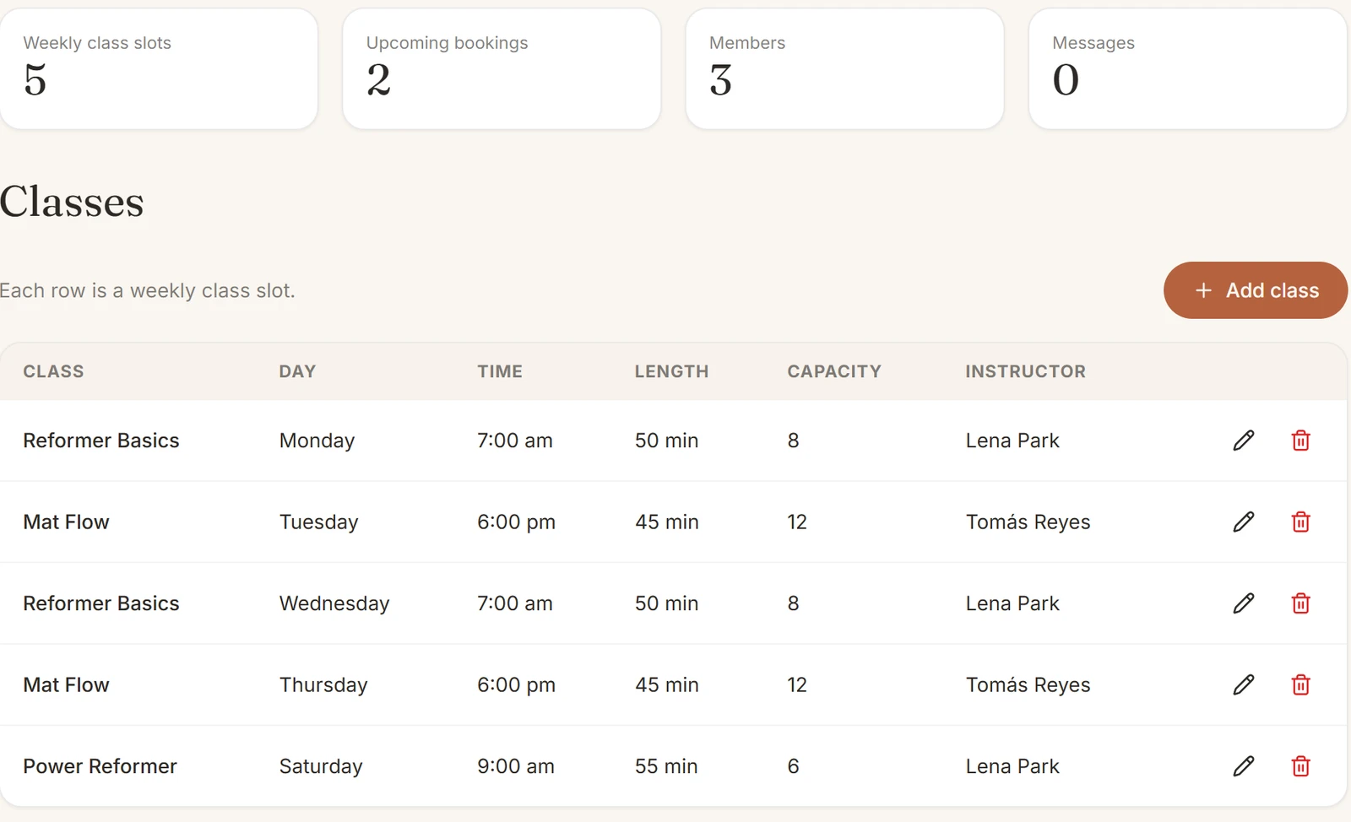The height and width of the screenshot is (822, 1351).
Task: Click the Monday day cell
Action: click(x=317, y=441)
